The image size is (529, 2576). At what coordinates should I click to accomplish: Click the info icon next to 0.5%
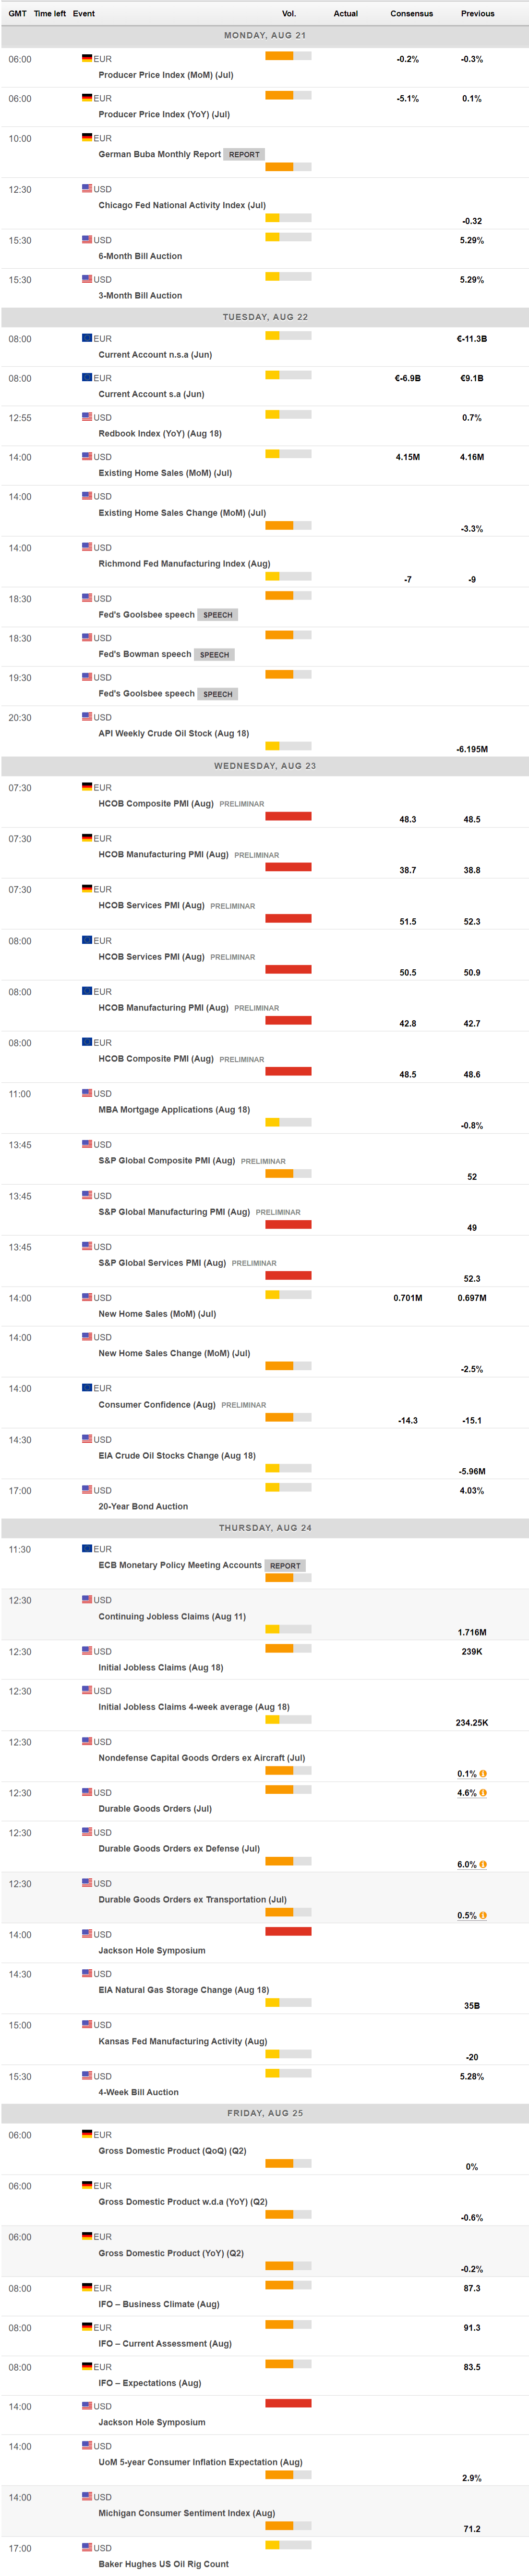click(x=483, y=1915)
